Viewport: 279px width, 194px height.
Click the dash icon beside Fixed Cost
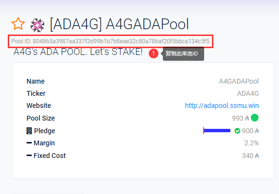[29, 156]
